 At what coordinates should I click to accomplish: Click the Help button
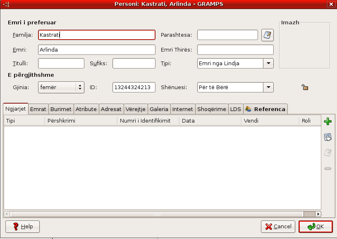23,227
